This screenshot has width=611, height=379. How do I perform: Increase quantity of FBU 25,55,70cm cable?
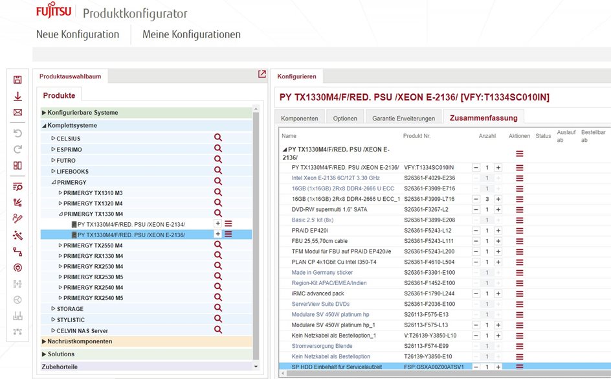498,242
